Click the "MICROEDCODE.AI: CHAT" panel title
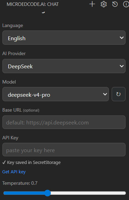Viewport: 129px width, 200px height. tap(33, 5)
